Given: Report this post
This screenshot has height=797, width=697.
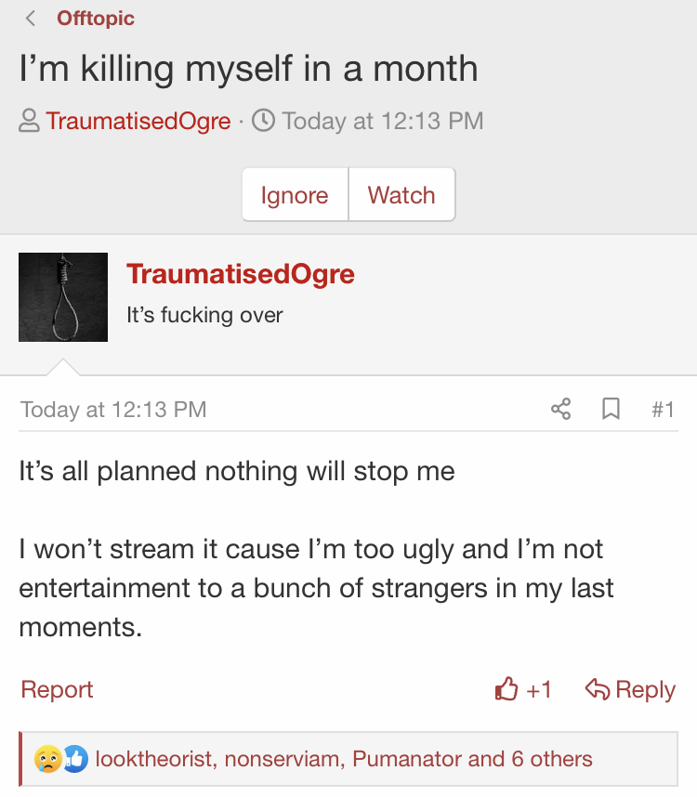Looking at the screenshot, I should [x=57, y=690].
